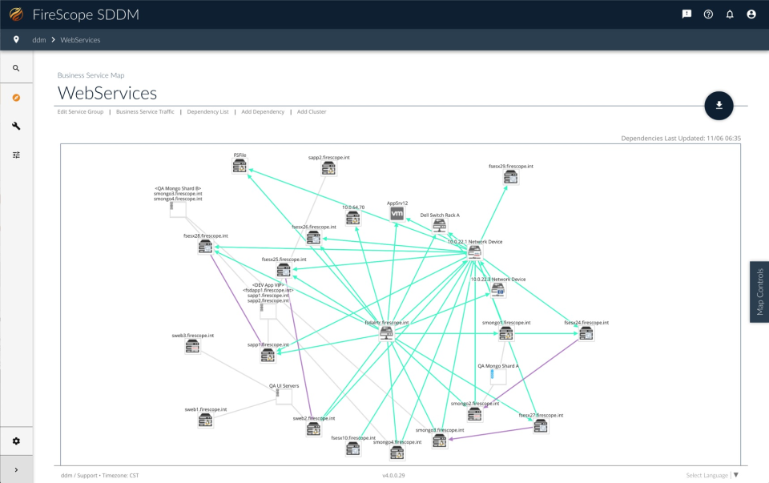Open the sliders tuning sidebar icon

point(16,155)
